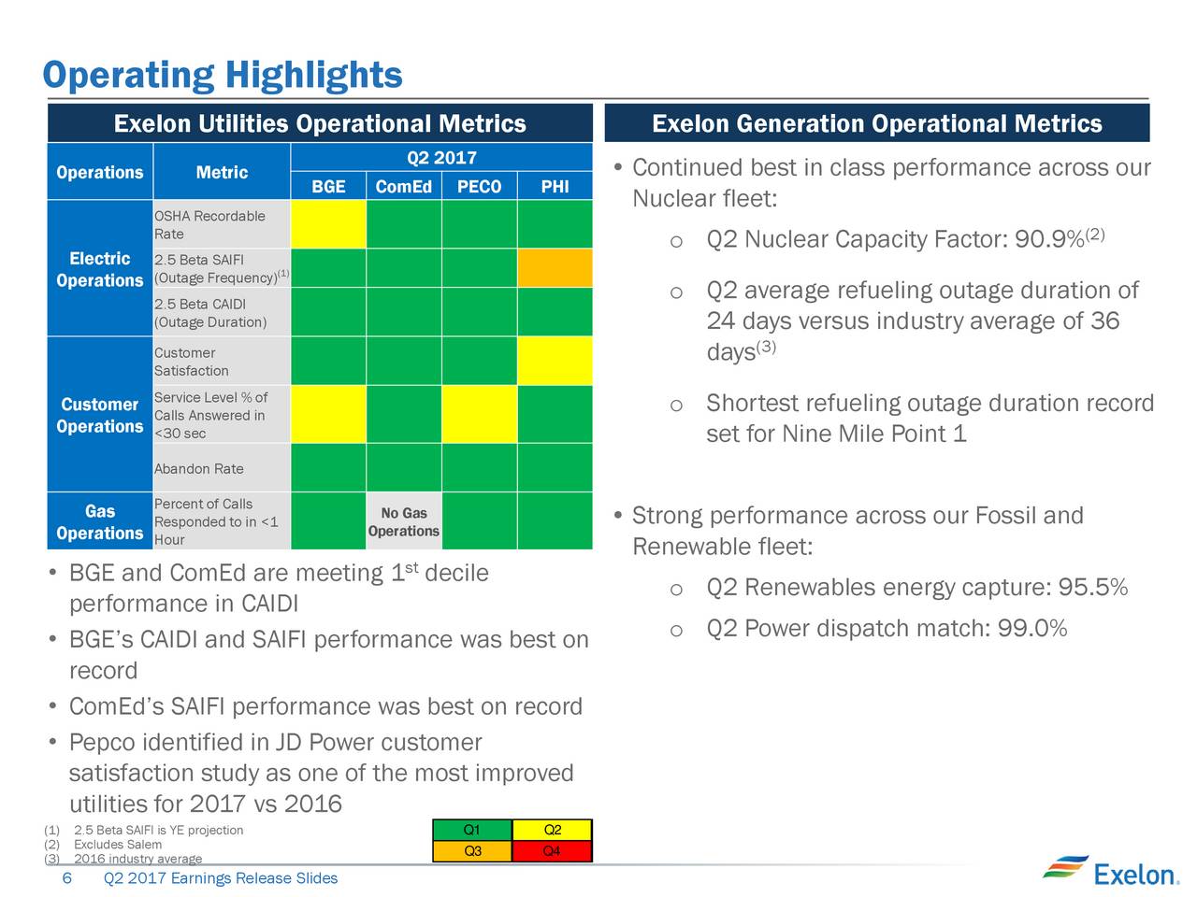Click Percent of Calls Responded metric
The image size is (1197, 897).
tap(222, 521)
